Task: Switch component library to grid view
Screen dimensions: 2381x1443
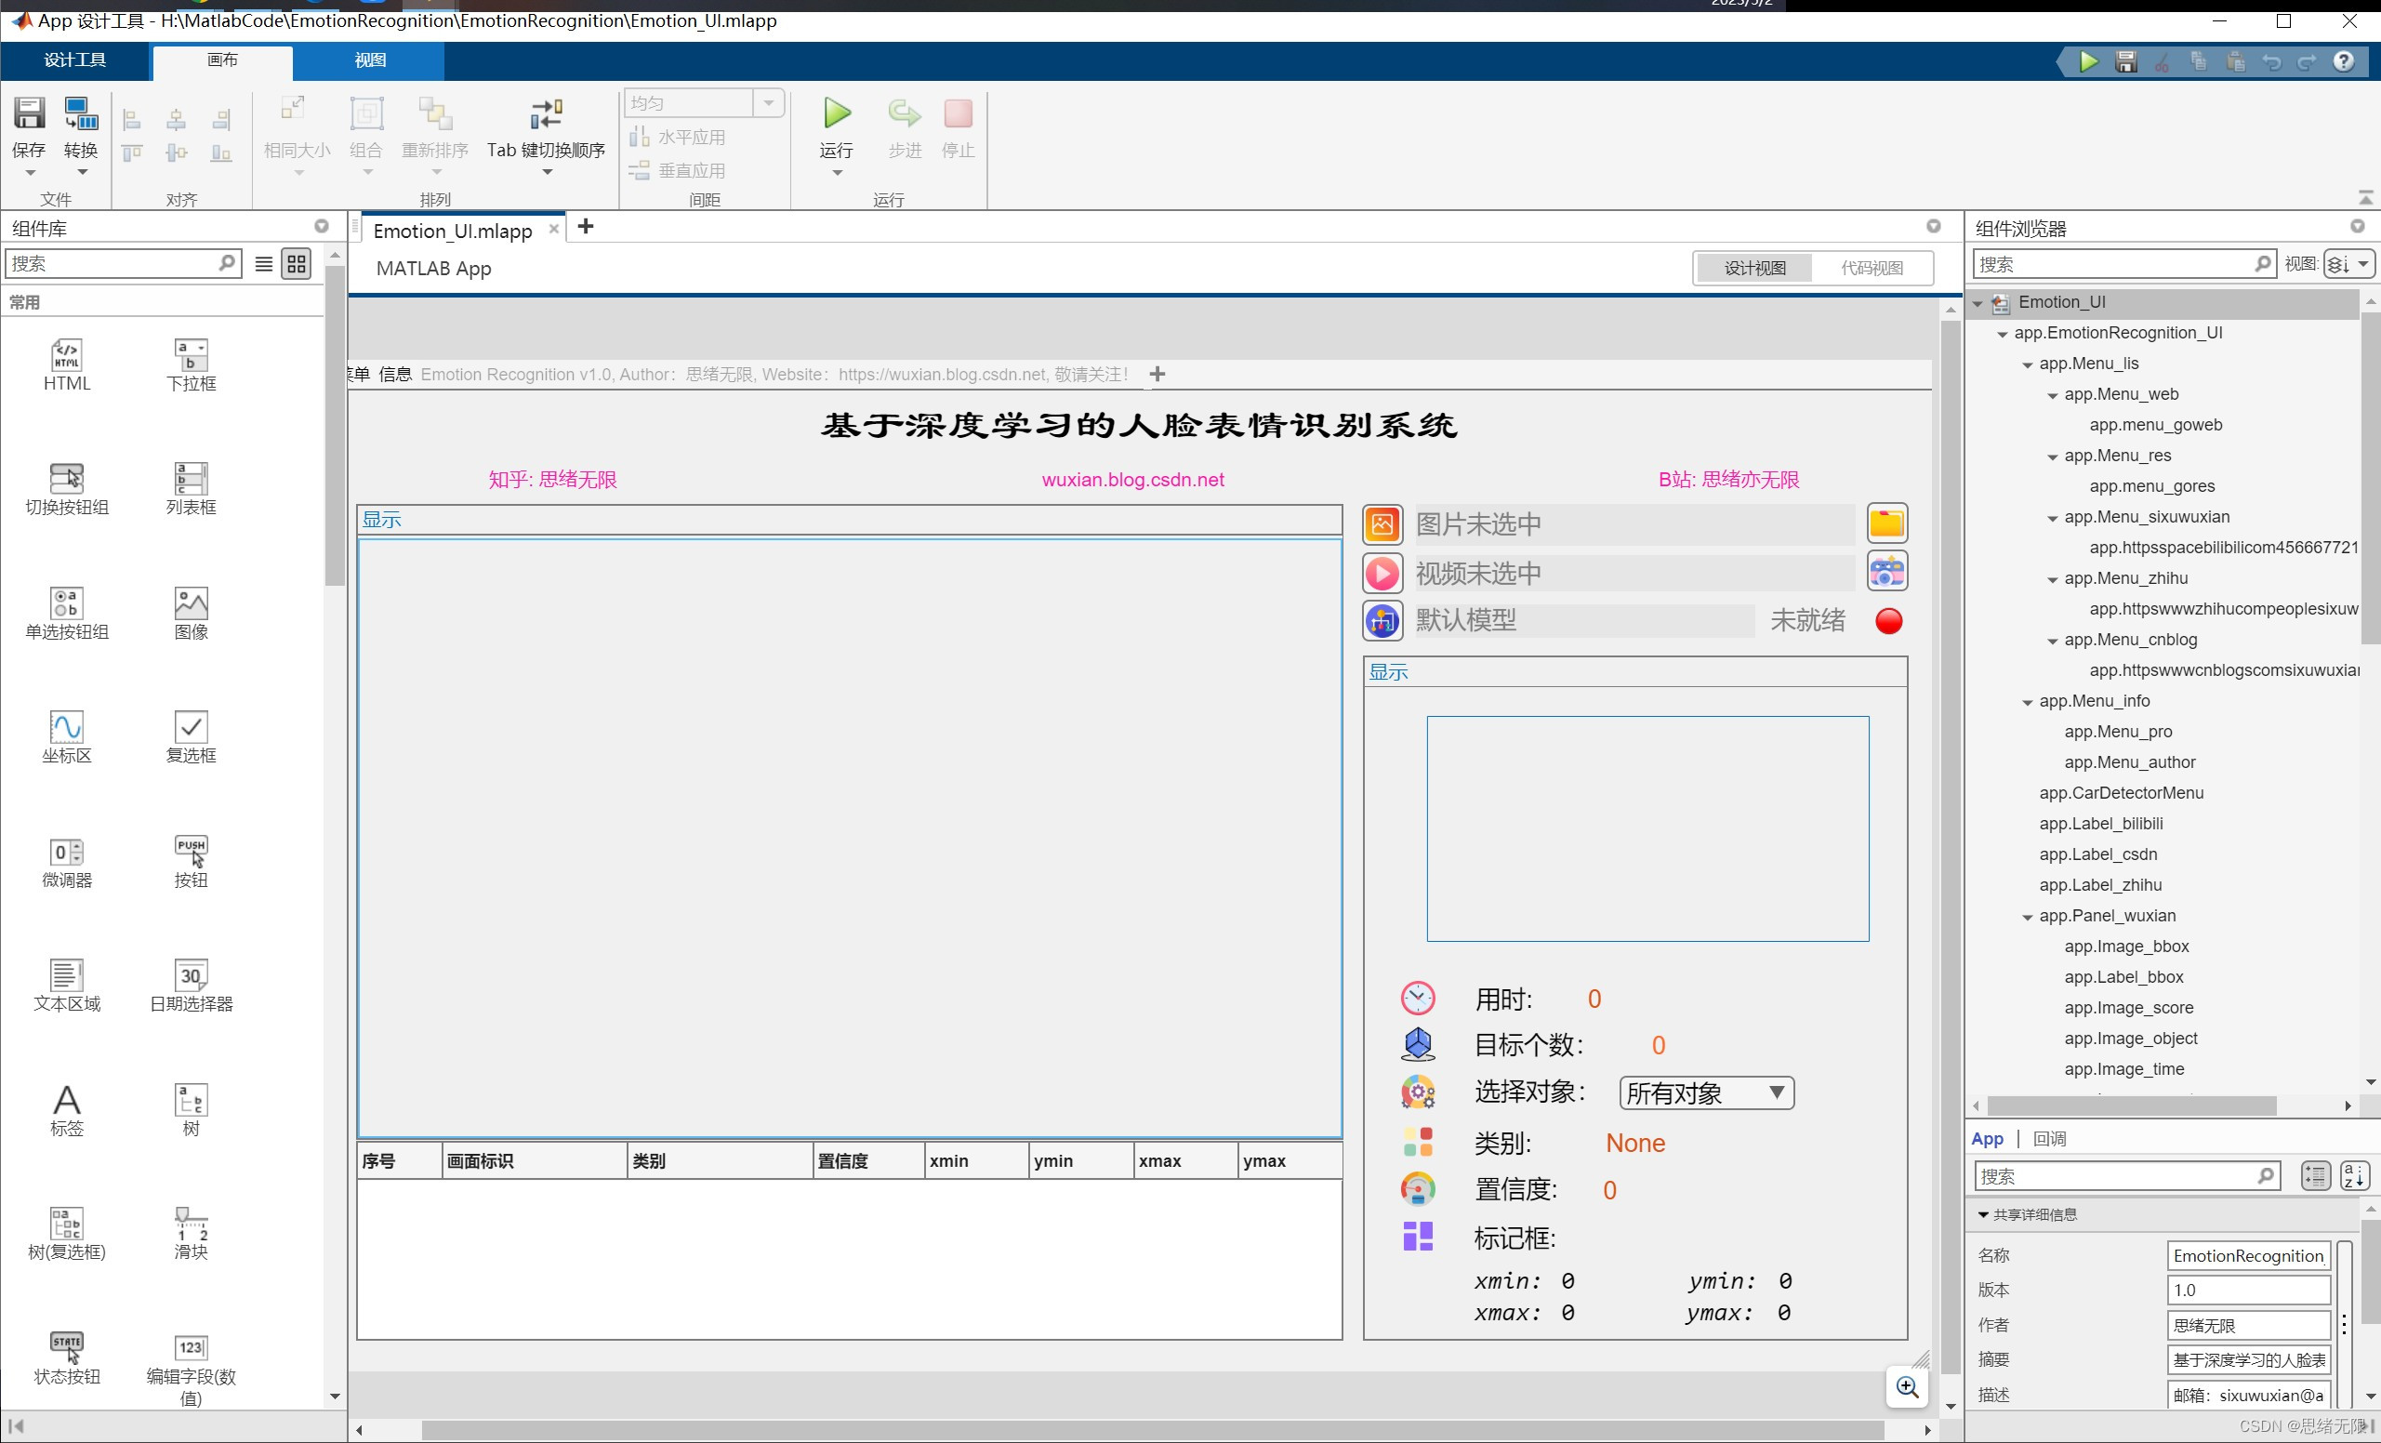Action: [x=297, y=264]
